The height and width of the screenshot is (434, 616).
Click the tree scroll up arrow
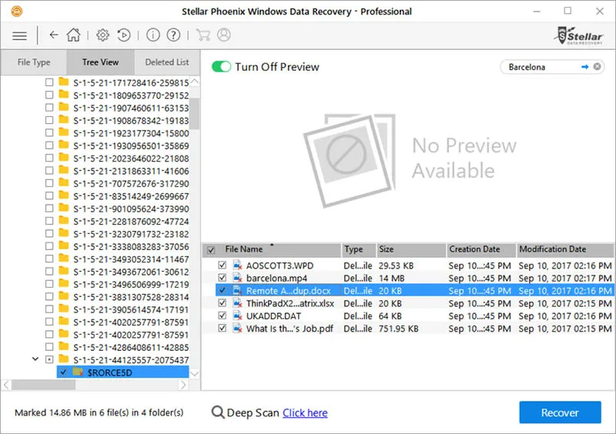pos(195,82)
